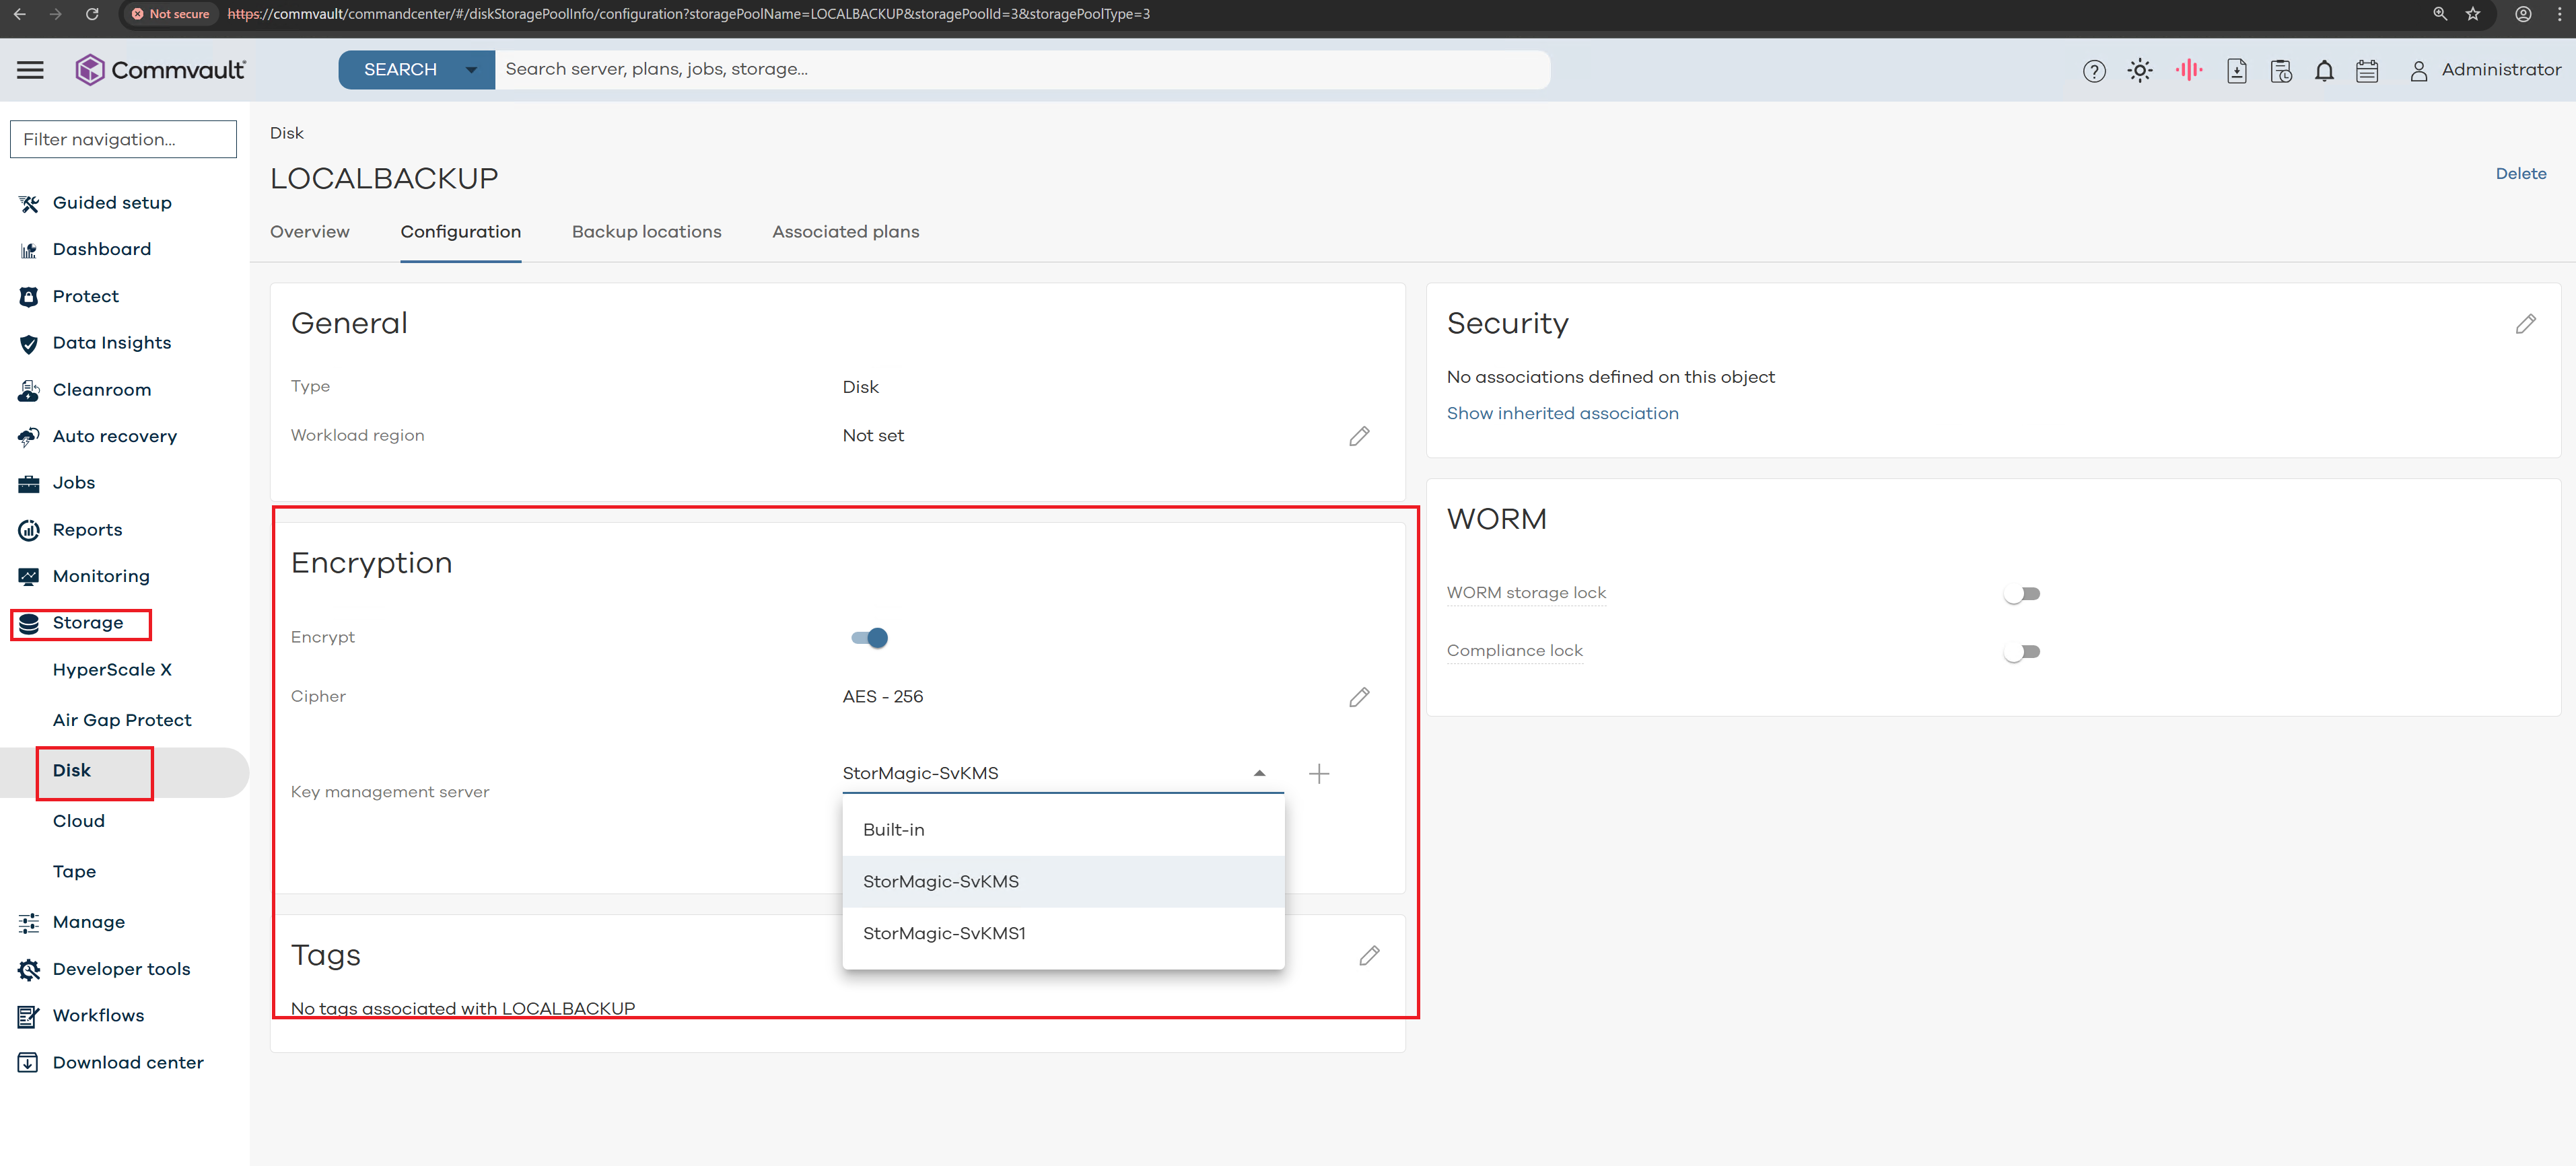
Task: Select Disk under Storage
Action: click(x=72, y=770)
